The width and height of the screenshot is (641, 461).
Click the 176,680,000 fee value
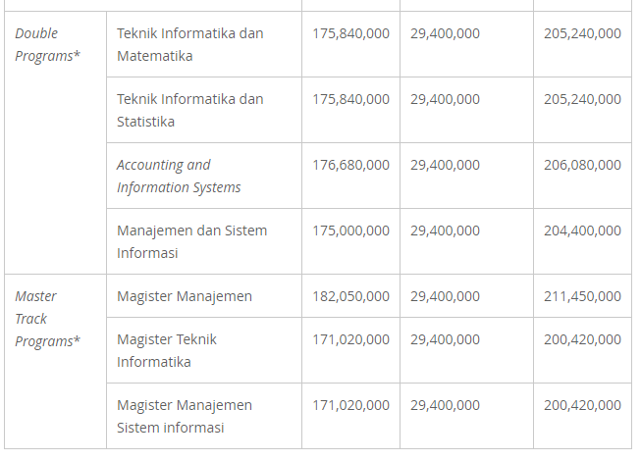pyautogui.click(x=350, y=165)
